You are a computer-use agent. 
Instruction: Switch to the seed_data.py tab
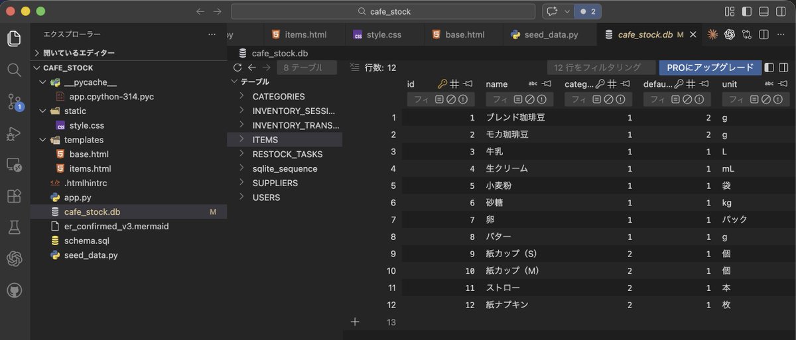[x=550, y=34]
